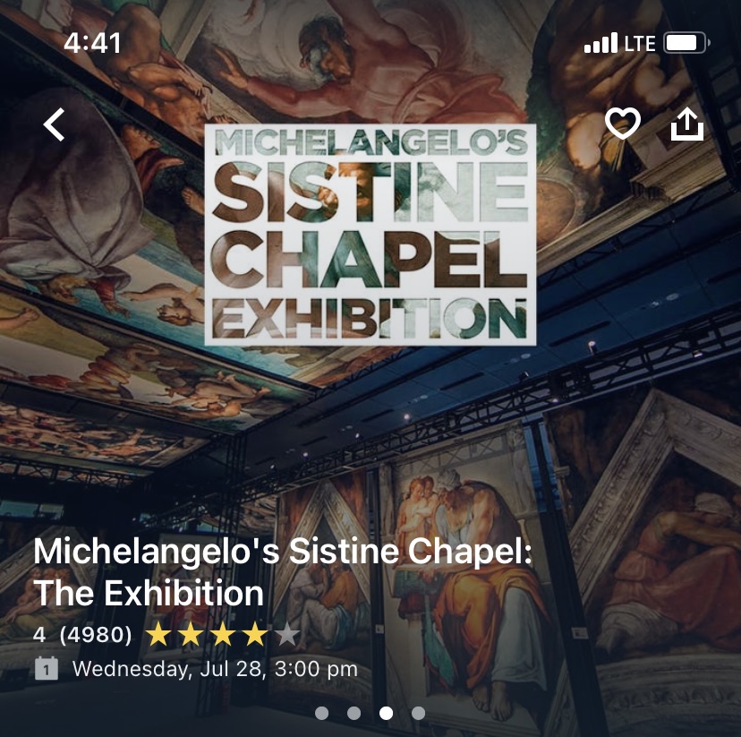Favorite this event with the heart icon
The height and width of the screenshot is (737, 741).
[623, 123]
